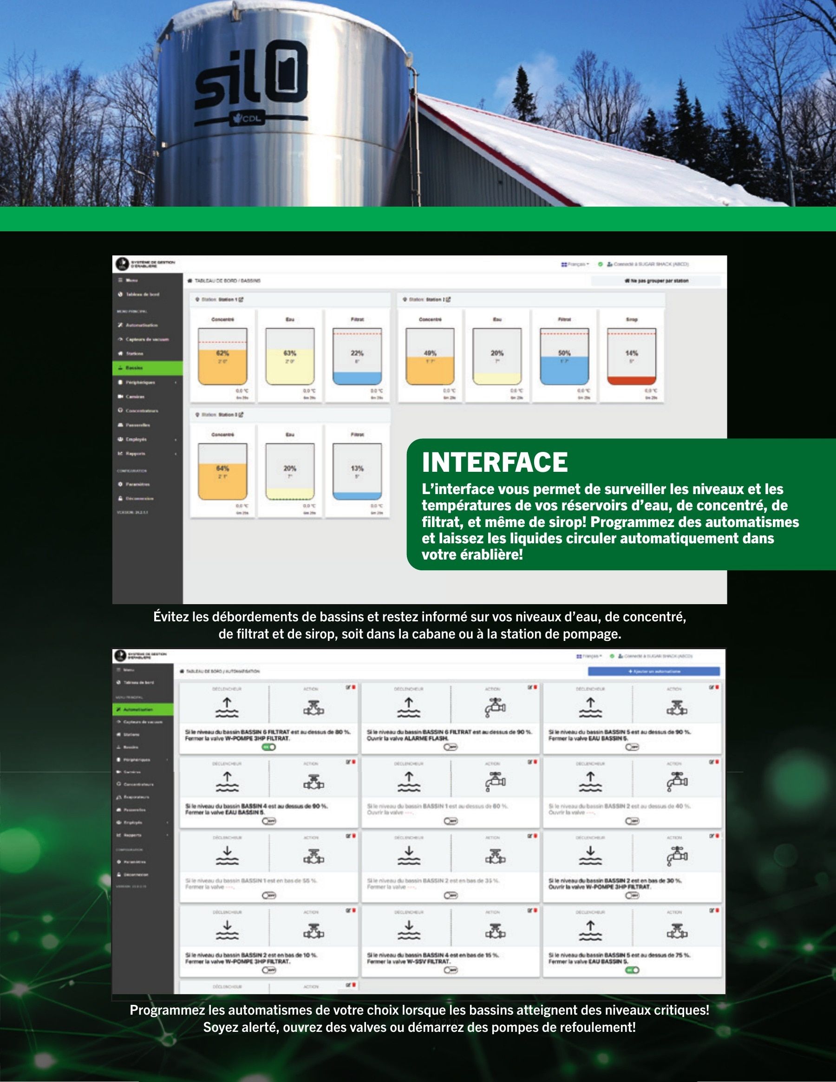
Task: Select Bassins in the Automatisation screen sidebar
Action: pyautogui.click(x=143, y=747)
